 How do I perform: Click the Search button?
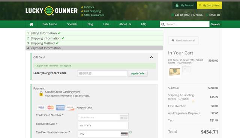click(x=216, y=24)
